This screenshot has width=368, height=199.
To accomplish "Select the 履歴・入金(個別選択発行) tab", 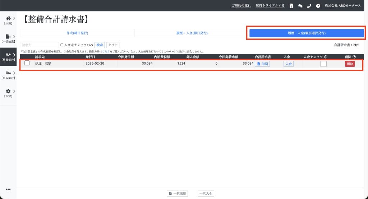I will pyautogui.click(x=307, y=33).
